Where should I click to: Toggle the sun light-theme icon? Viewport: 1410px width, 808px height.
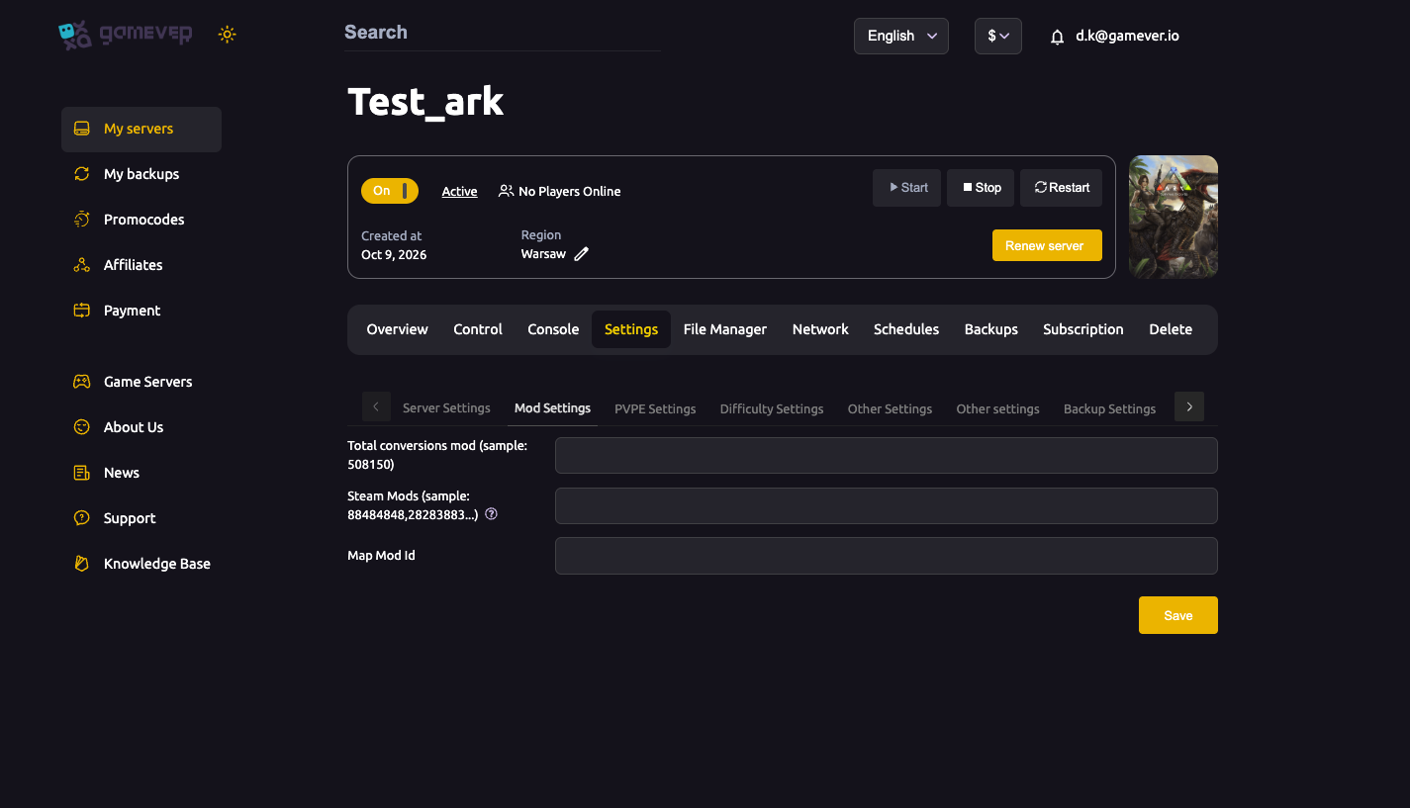pos(228,35)
